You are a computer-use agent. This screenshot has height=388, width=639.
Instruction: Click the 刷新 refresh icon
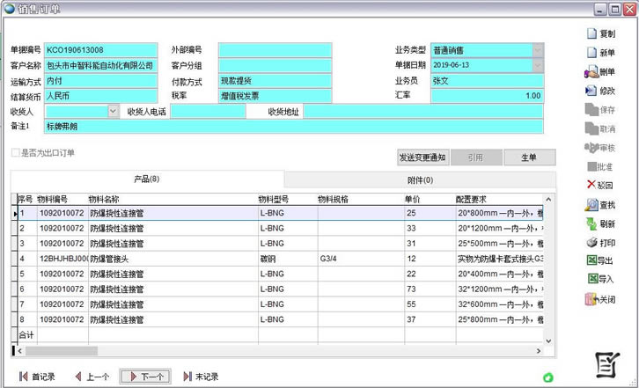(x=591, y=223)
